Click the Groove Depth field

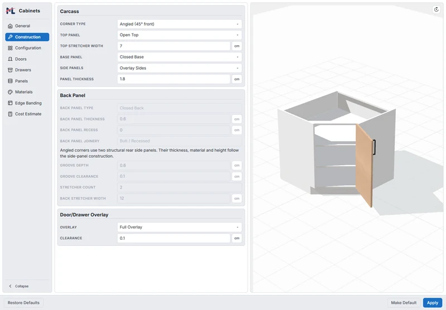pyautogui.click(x=173, y=165)
